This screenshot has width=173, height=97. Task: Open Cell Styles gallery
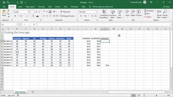[x=119, y=14]
